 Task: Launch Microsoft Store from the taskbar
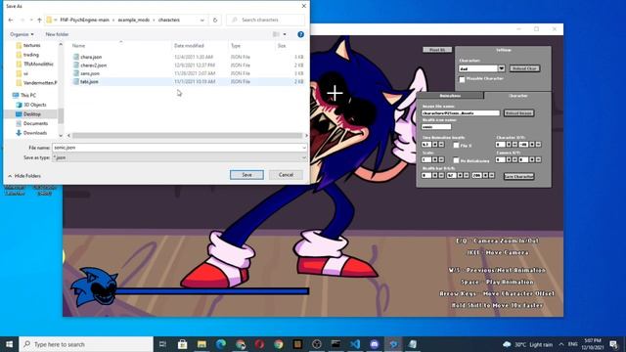pyautogui.click(x=183, y=344)
